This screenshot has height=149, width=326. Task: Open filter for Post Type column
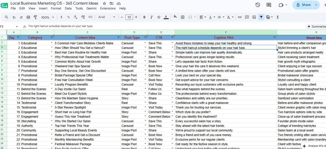[x=145, y=37]
